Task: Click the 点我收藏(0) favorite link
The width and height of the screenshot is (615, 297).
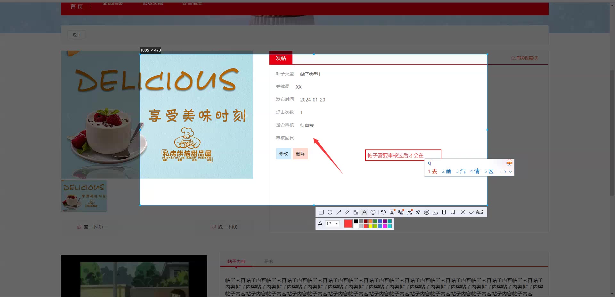Action: (x=524, y=58)
